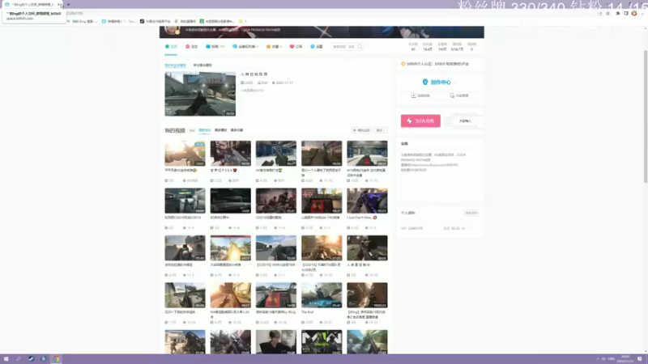Open The End video title link
The width and height of the screenshot is (648, 364).
[x=308, y=312]
